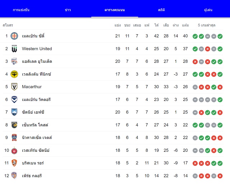Click the Melbourne City club crest
Viewport: 230px width, 184px height.
[x=14, y=36]
